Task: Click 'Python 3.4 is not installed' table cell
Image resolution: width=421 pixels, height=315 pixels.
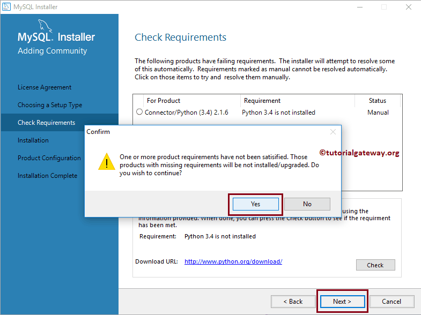Action: [x=278, y=112]
